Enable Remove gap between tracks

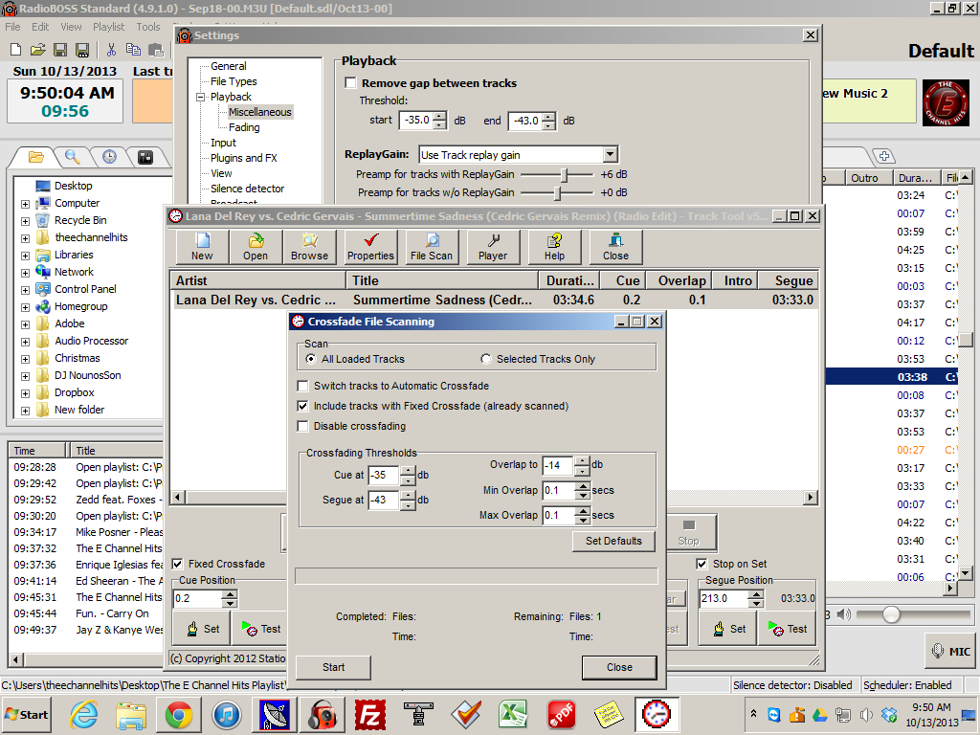click(351, 83)
